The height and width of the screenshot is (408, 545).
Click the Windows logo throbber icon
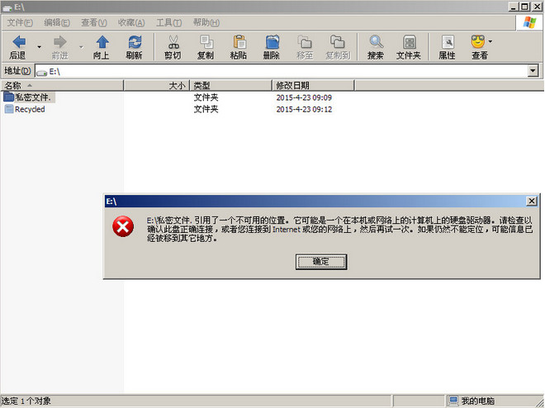click(529, 22)
